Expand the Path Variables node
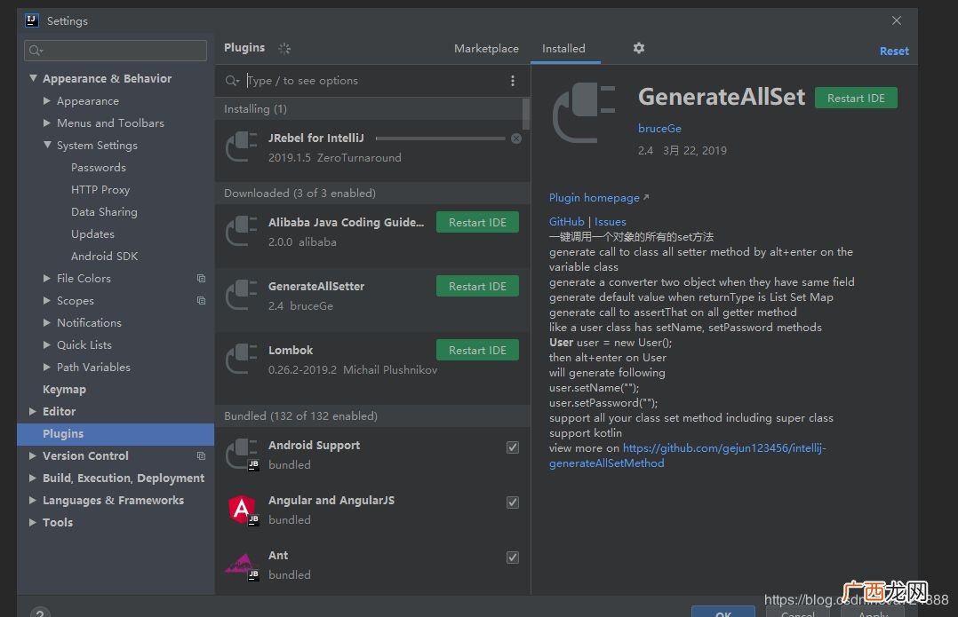The height and width of the screenshot is (617, 958). 47,367
